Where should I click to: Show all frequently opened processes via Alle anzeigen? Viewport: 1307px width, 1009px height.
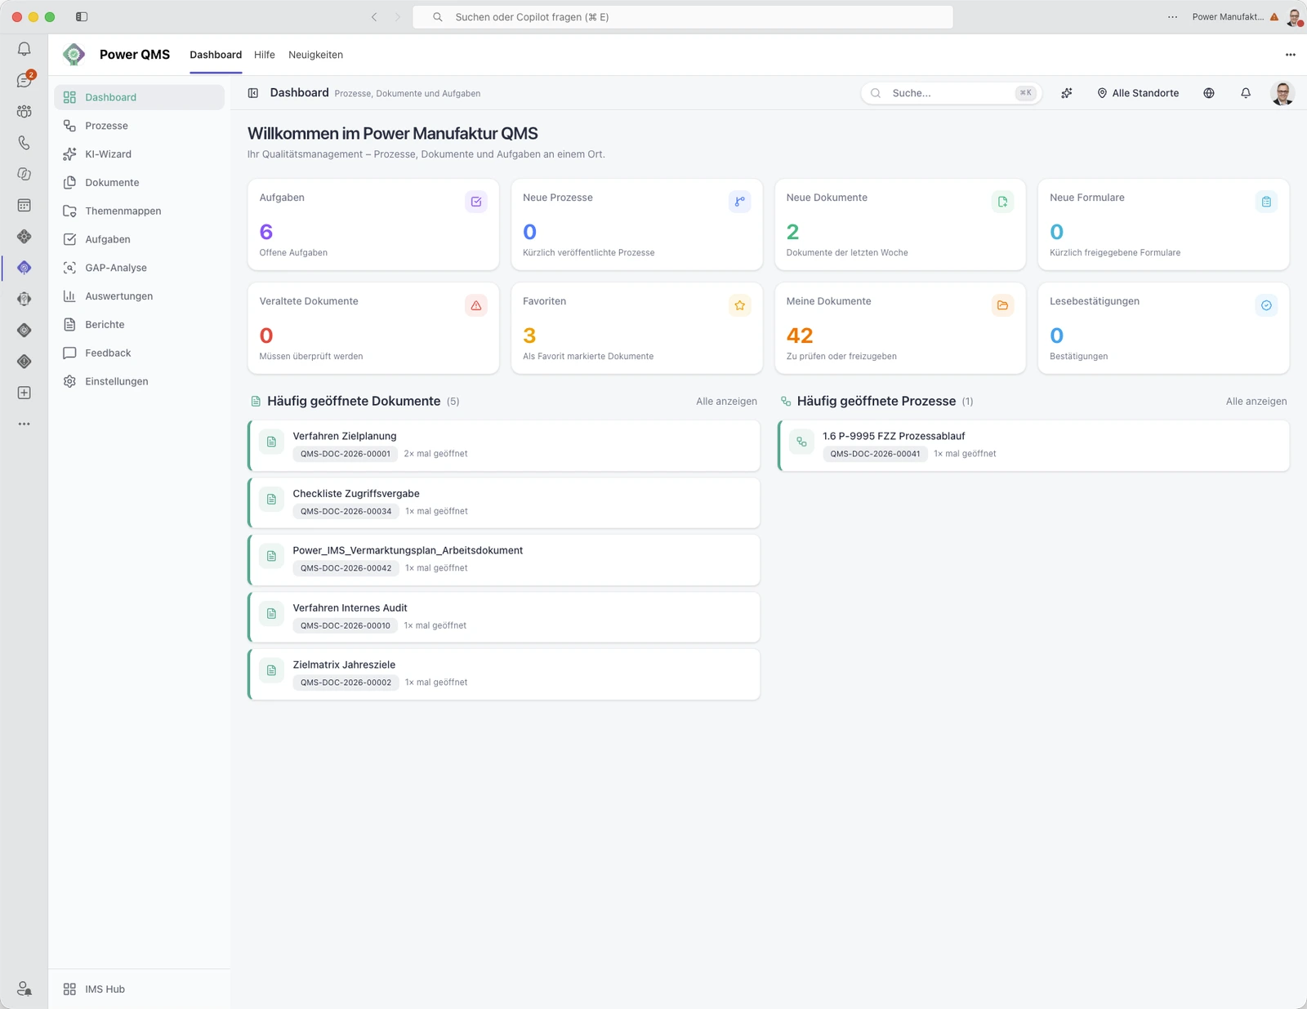pyautogui.click(x=1256, y=402)
